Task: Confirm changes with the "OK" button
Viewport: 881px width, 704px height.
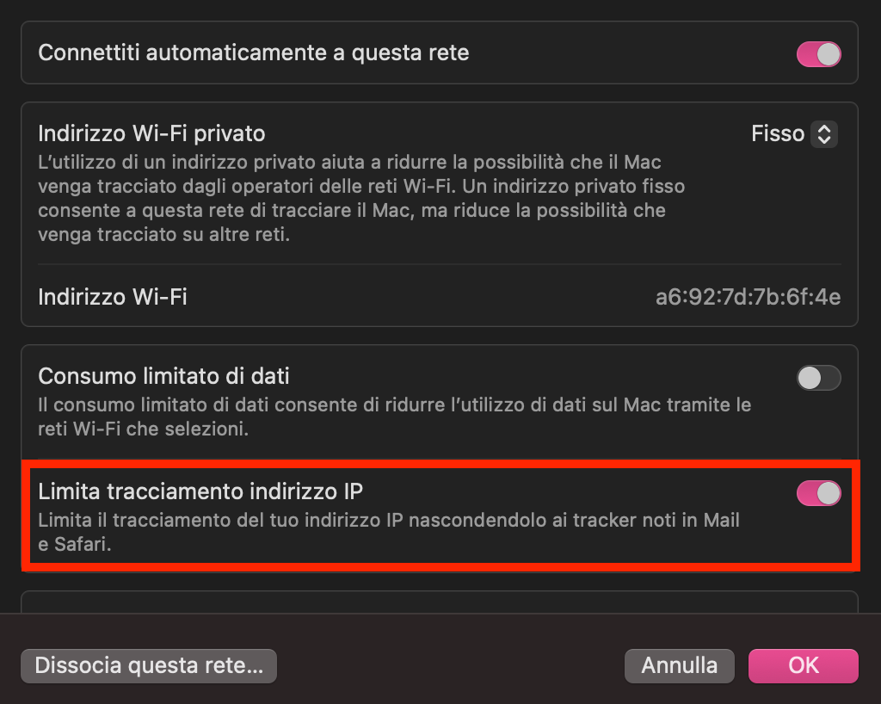Action: coord(803,665)
